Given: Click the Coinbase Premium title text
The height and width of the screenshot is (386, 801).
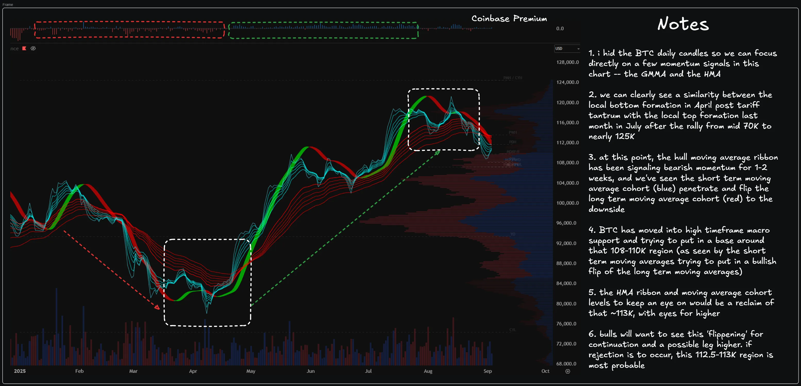Looking at the screenshot, I should 509,19.
